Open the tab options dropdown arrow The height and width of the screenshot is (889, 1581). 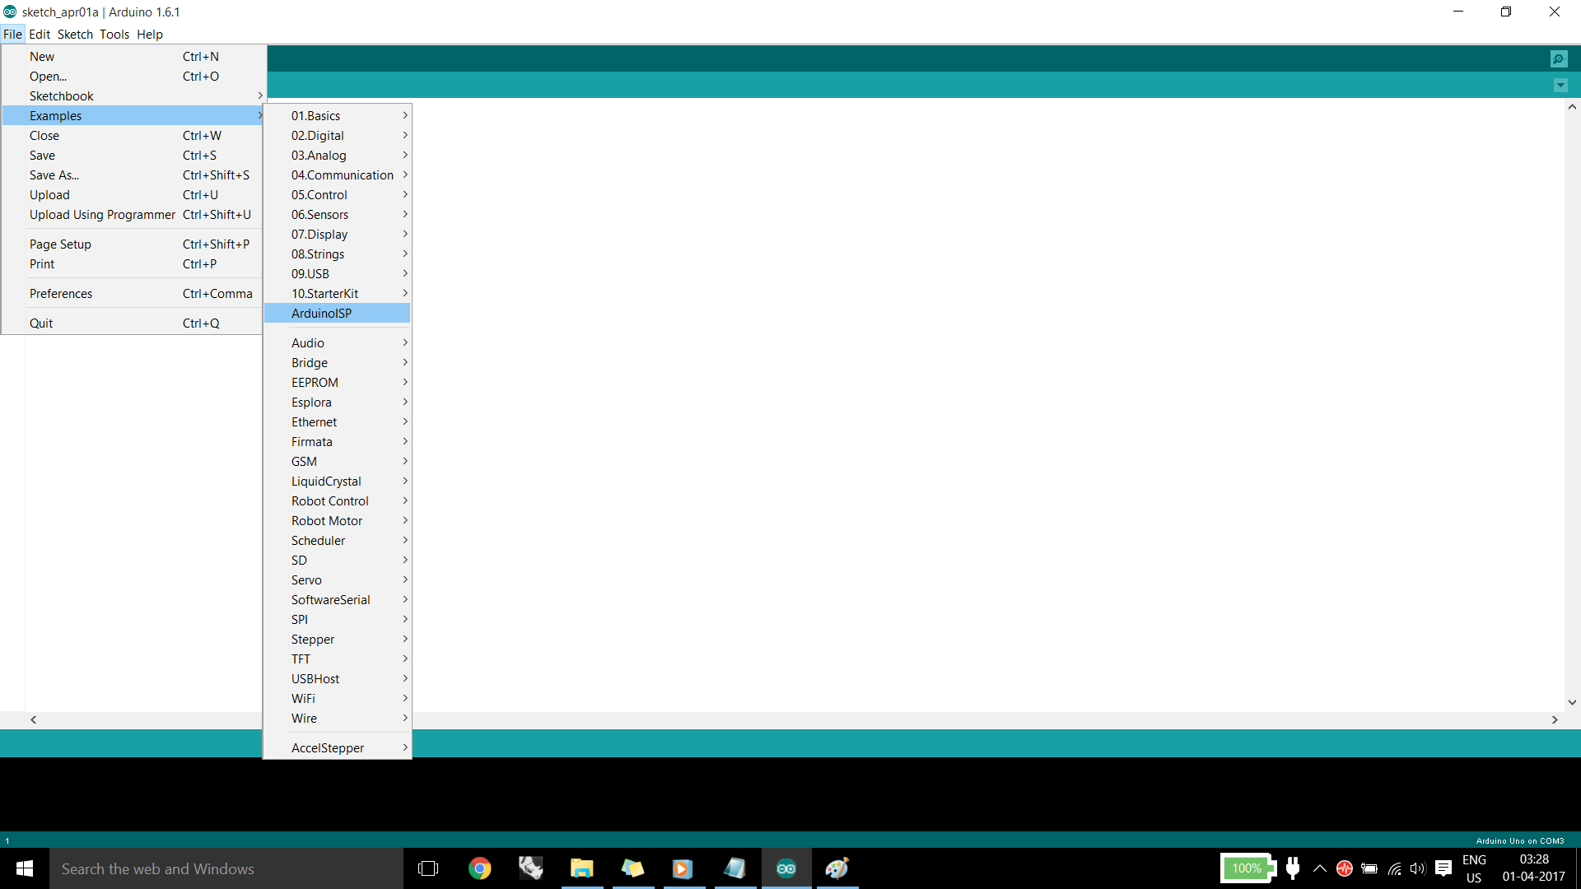coord(1560,85)
